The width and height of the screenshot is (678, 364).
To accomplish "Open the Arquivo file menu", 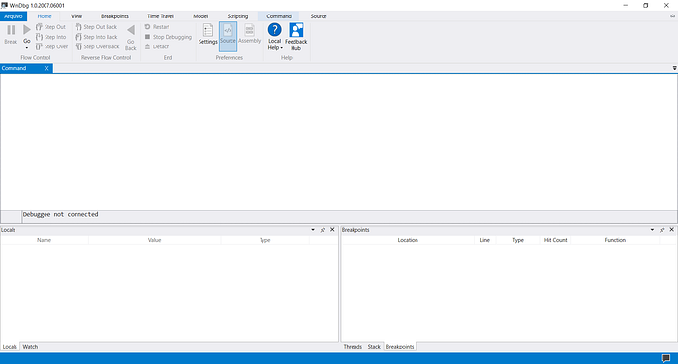I will pyautogui.click(x=14, y=16).
